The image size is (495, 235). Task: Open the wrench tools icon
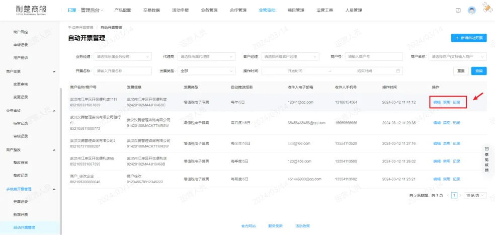(487, 9)
